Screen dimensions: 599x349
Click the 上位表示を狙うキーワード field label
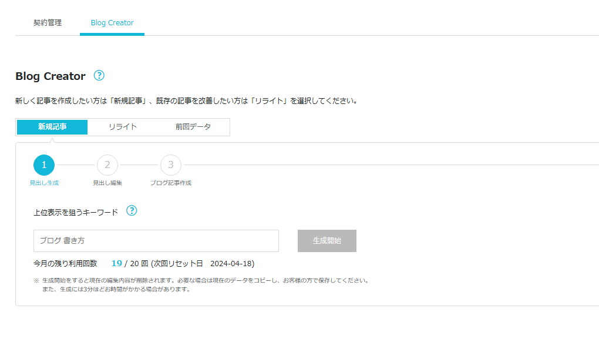tap(76, 212)
